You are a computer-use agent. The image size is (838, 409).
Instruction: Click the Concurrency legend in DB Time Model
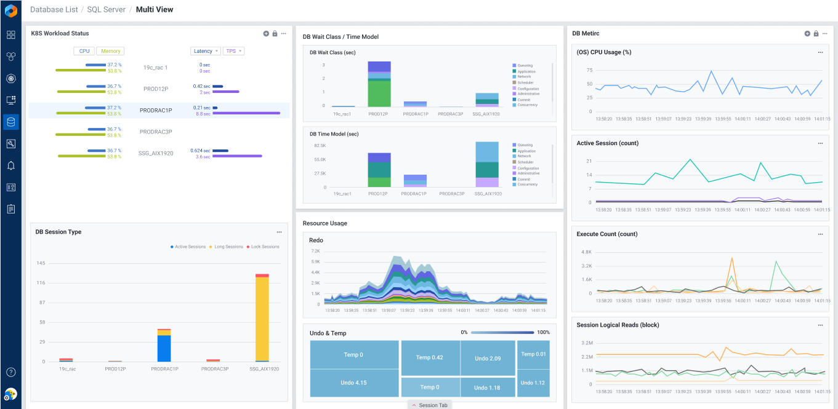point(525,185)
